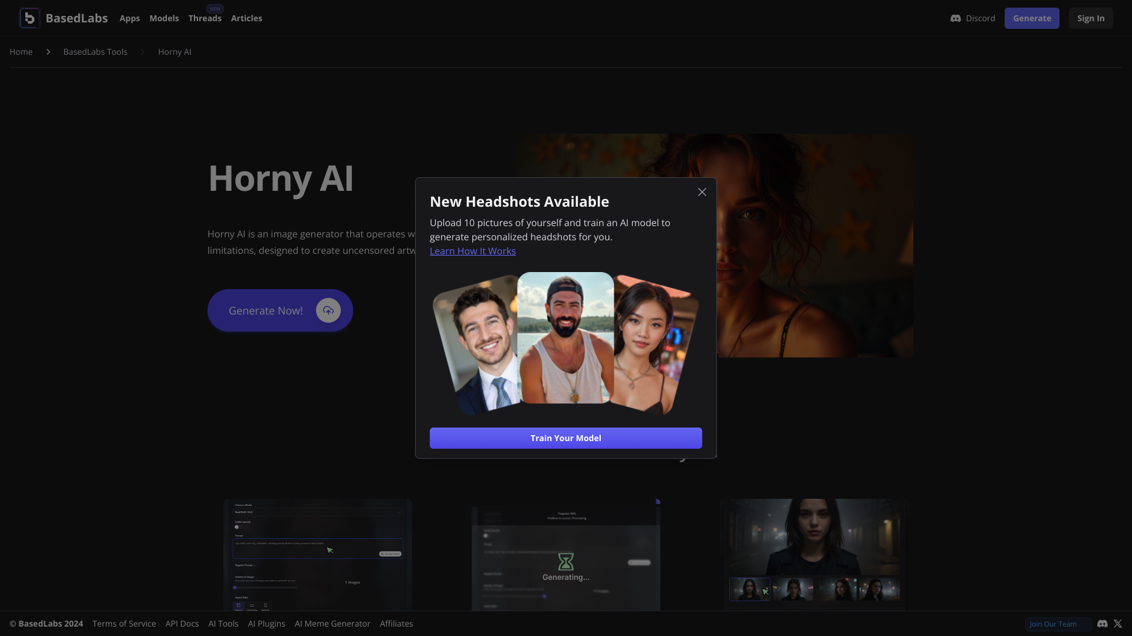Open the Articles page
Viewport: 1132px width, 636px height.
pyautogui.click(x=246, y=18)
